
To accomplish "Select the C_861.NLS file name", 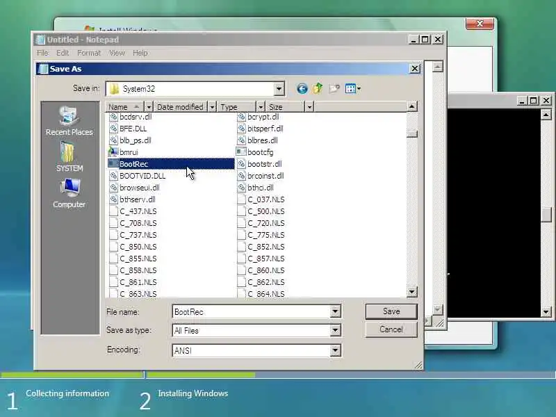I will pyautogui.click(x=138, y=282).
